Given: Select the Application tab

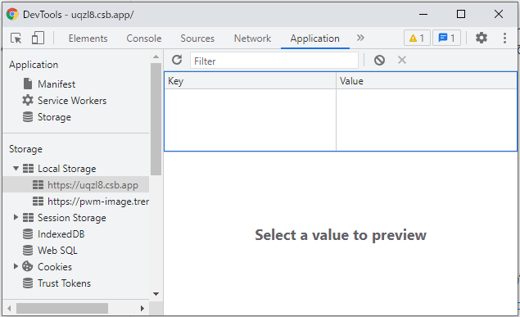Looking at the screenshot, I should coord(314,38).
